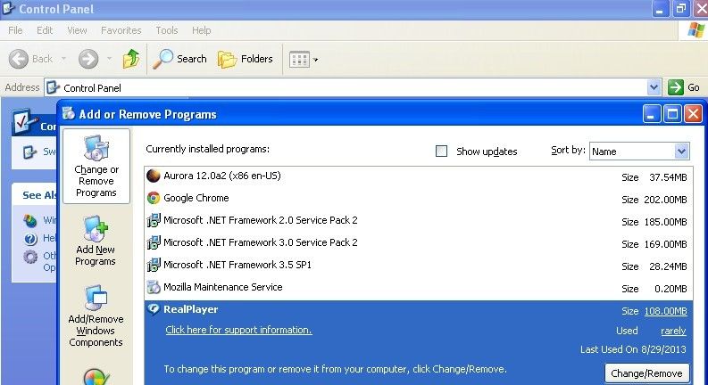Image resolution: width=708 pixels, height=385 pixels.
Task: Open the File menu
Action: click(x=15, y=30)
